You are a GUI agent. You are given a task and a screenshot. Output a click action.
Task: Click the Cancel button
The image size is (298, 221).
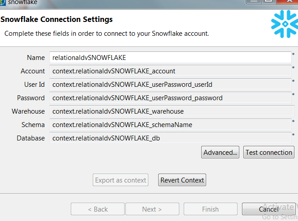click(268, 209)
